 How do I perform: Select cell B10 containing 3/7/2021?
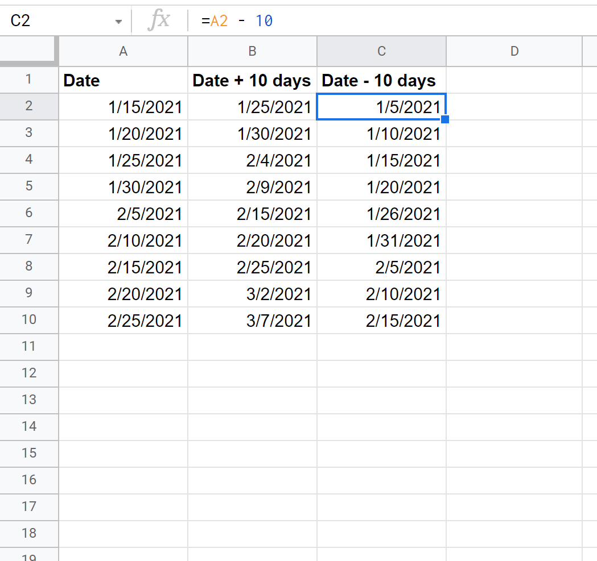252,321
